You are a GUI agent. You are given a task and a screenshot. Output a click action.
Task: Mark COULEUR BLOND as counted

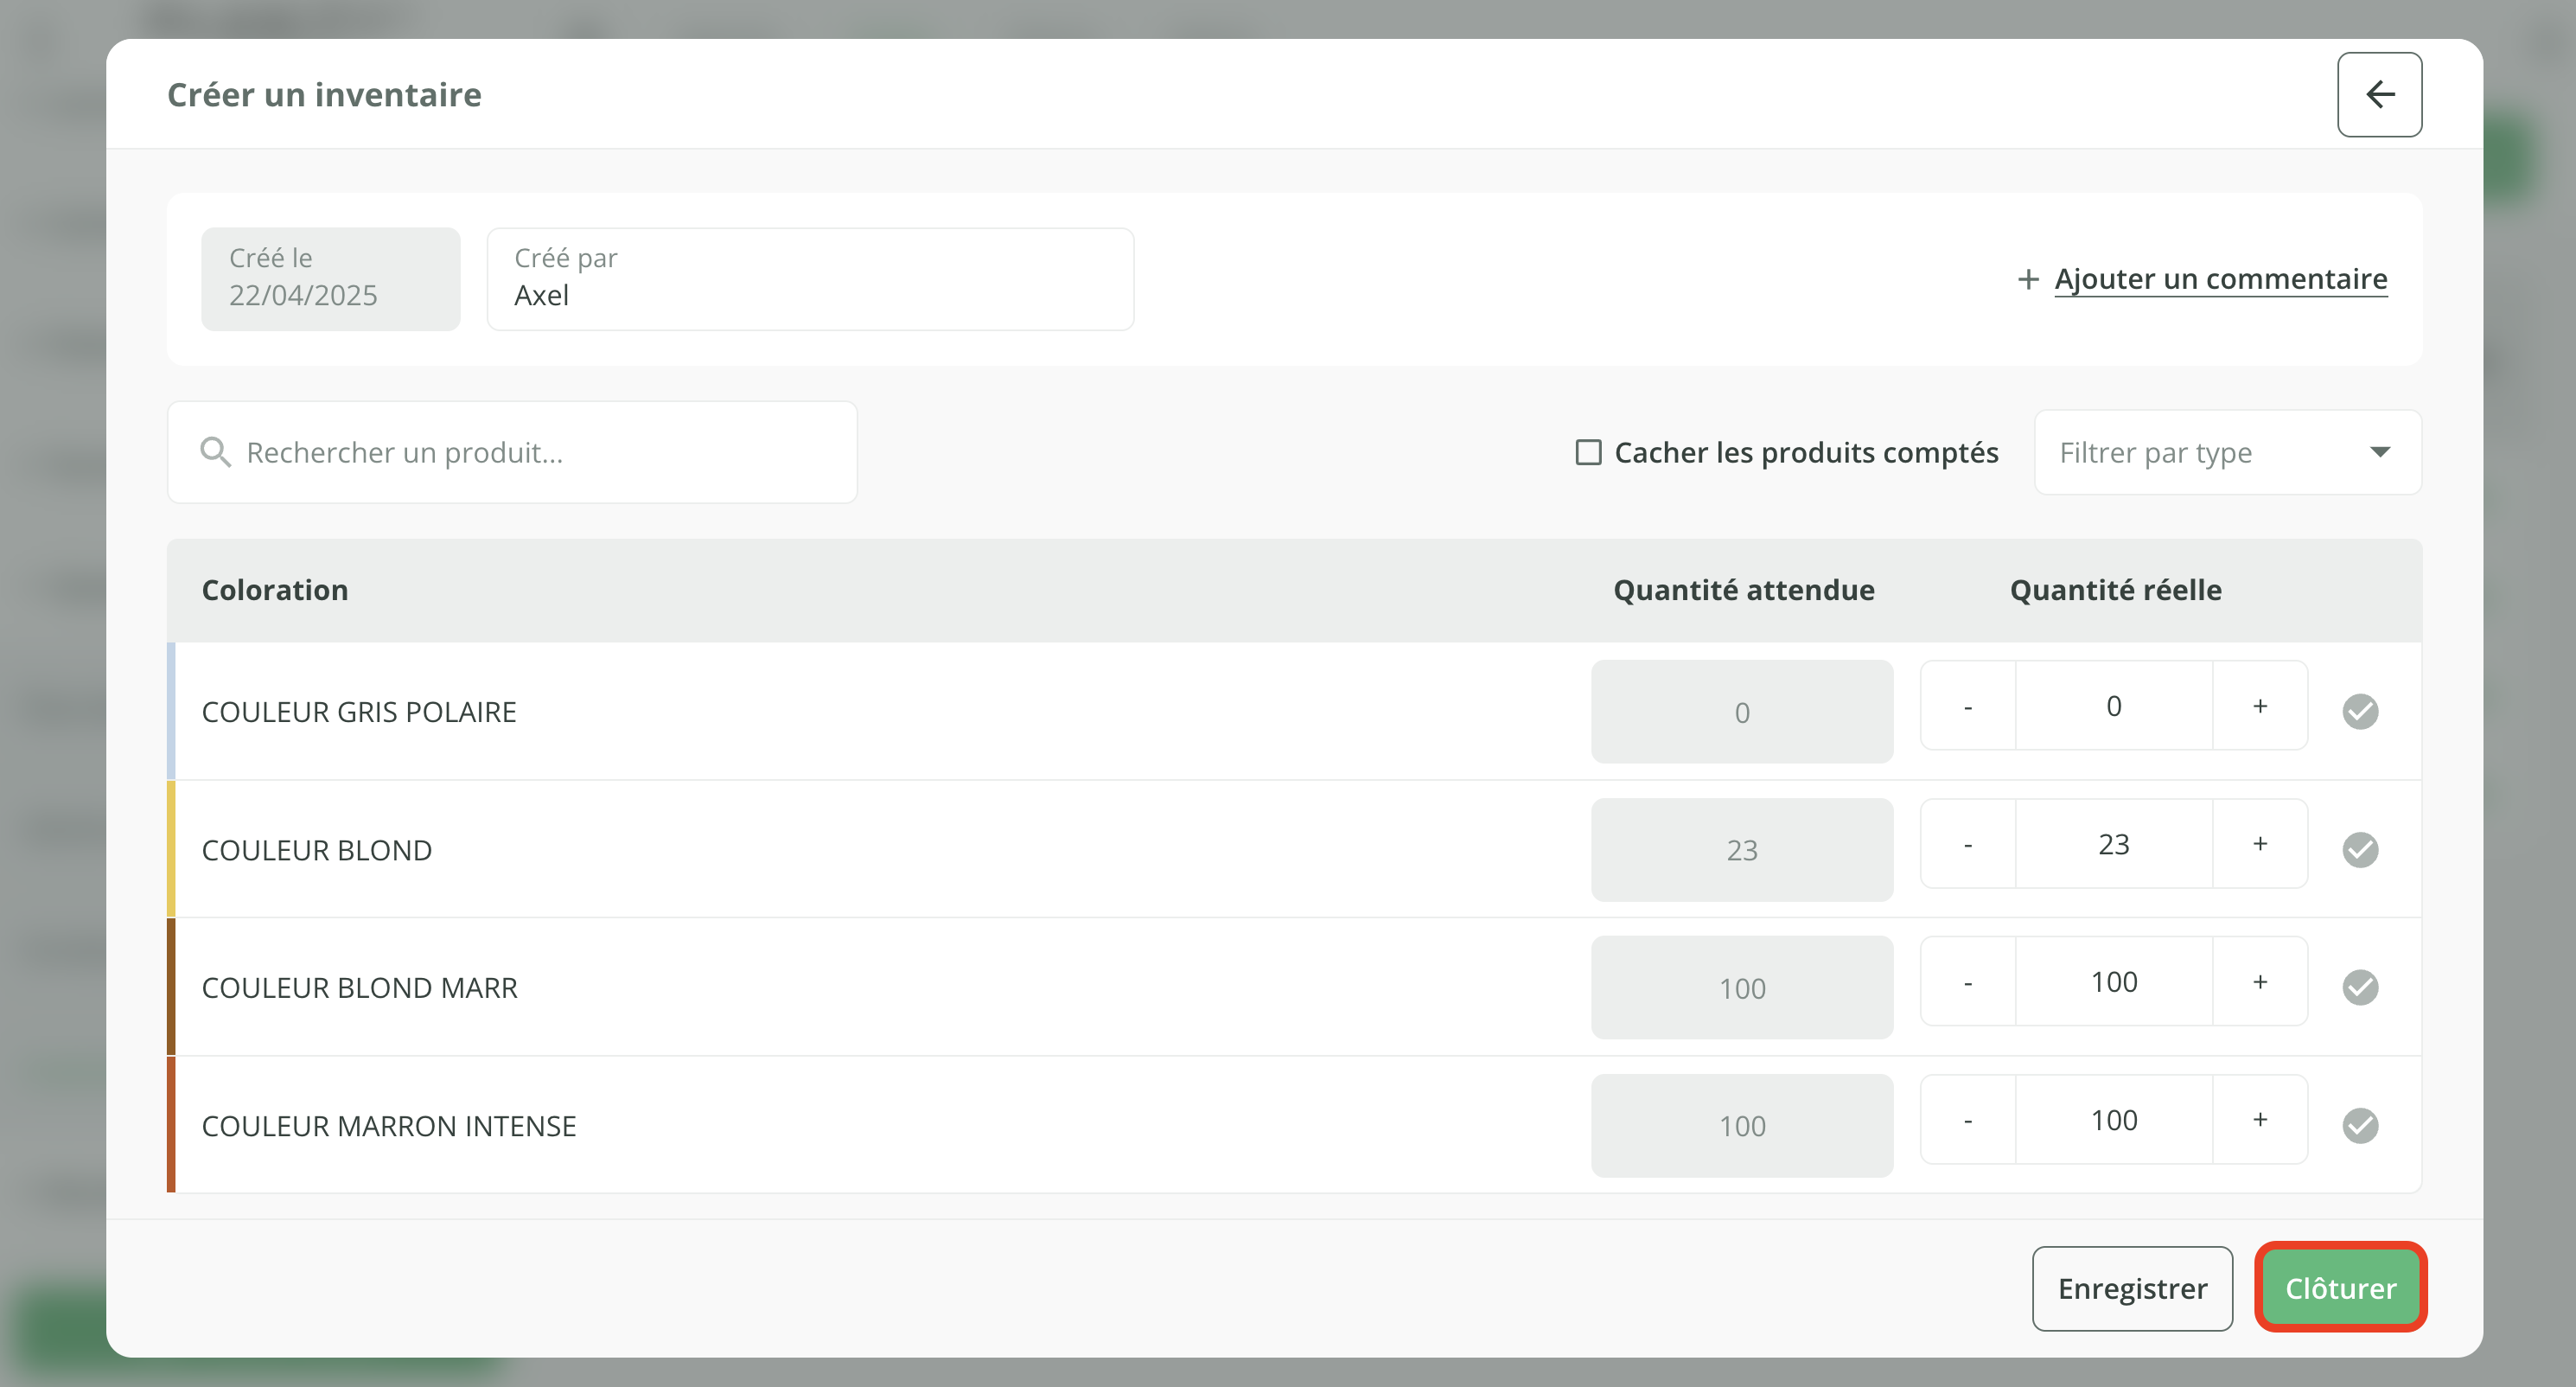2360,849
